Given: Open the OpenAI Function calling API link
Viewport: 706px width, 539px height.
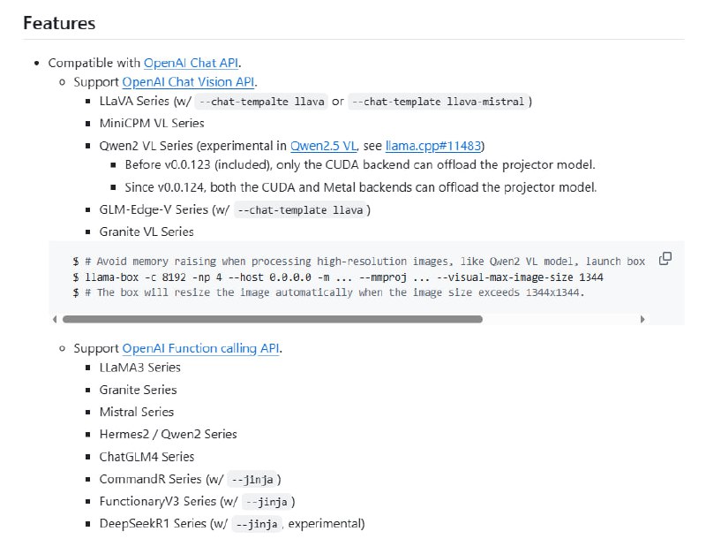Looking at the screenshot, I should (203, 348).
